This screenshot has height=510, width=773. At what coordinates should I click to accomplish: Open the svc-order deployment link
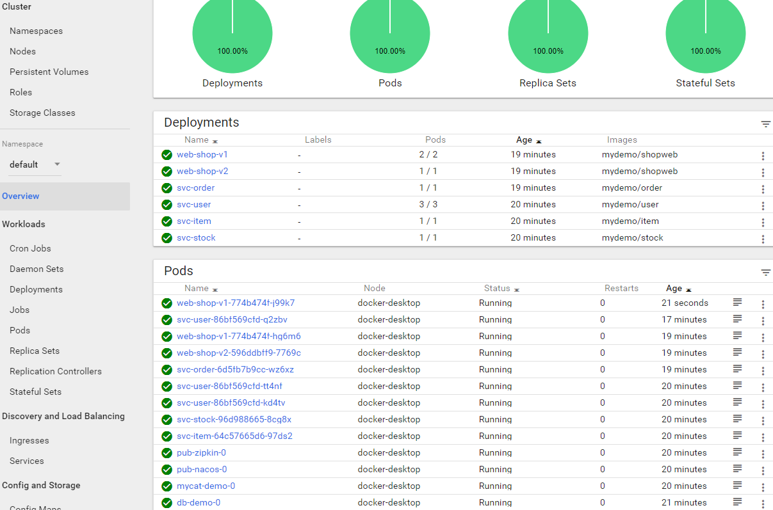[x=195, y=188]
